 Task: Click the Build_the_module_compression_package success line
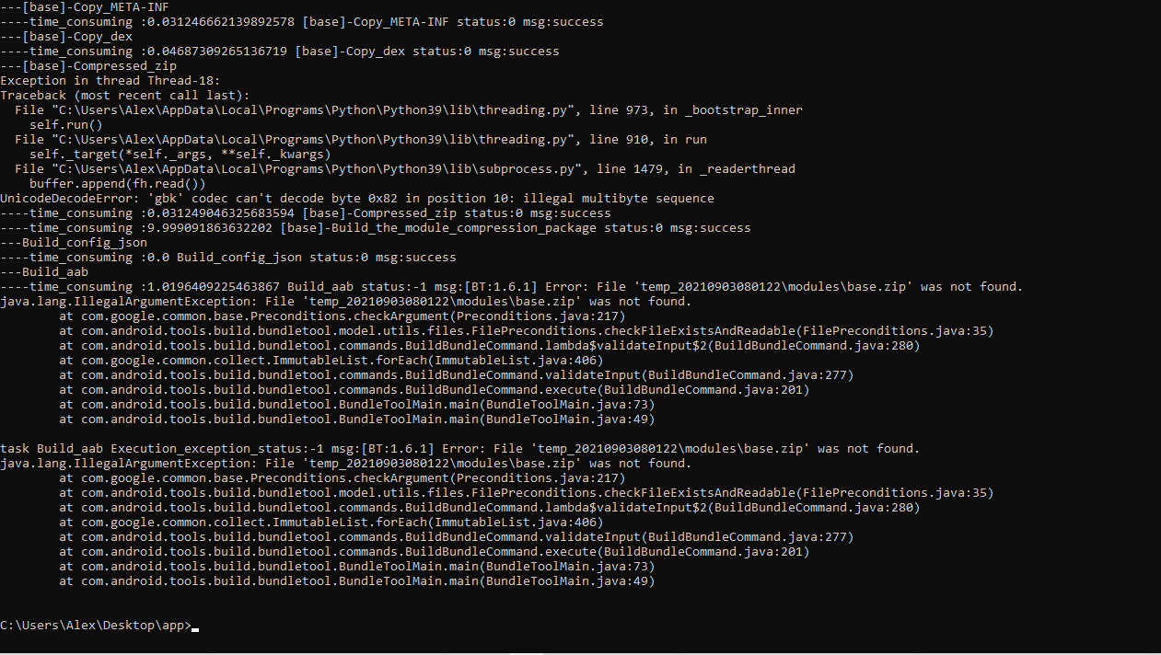pyautogui.click(x=376, y=228)
